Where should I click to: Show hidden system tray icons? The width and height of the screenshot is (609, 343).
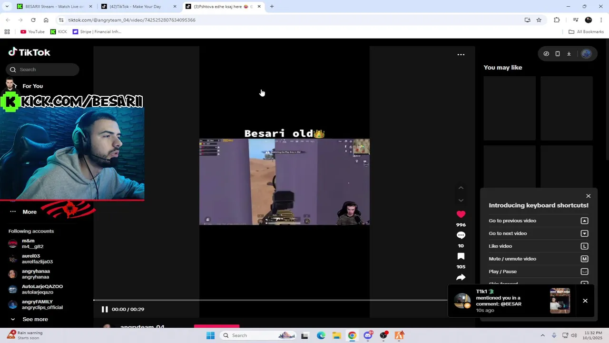click(x=542, y=335)
